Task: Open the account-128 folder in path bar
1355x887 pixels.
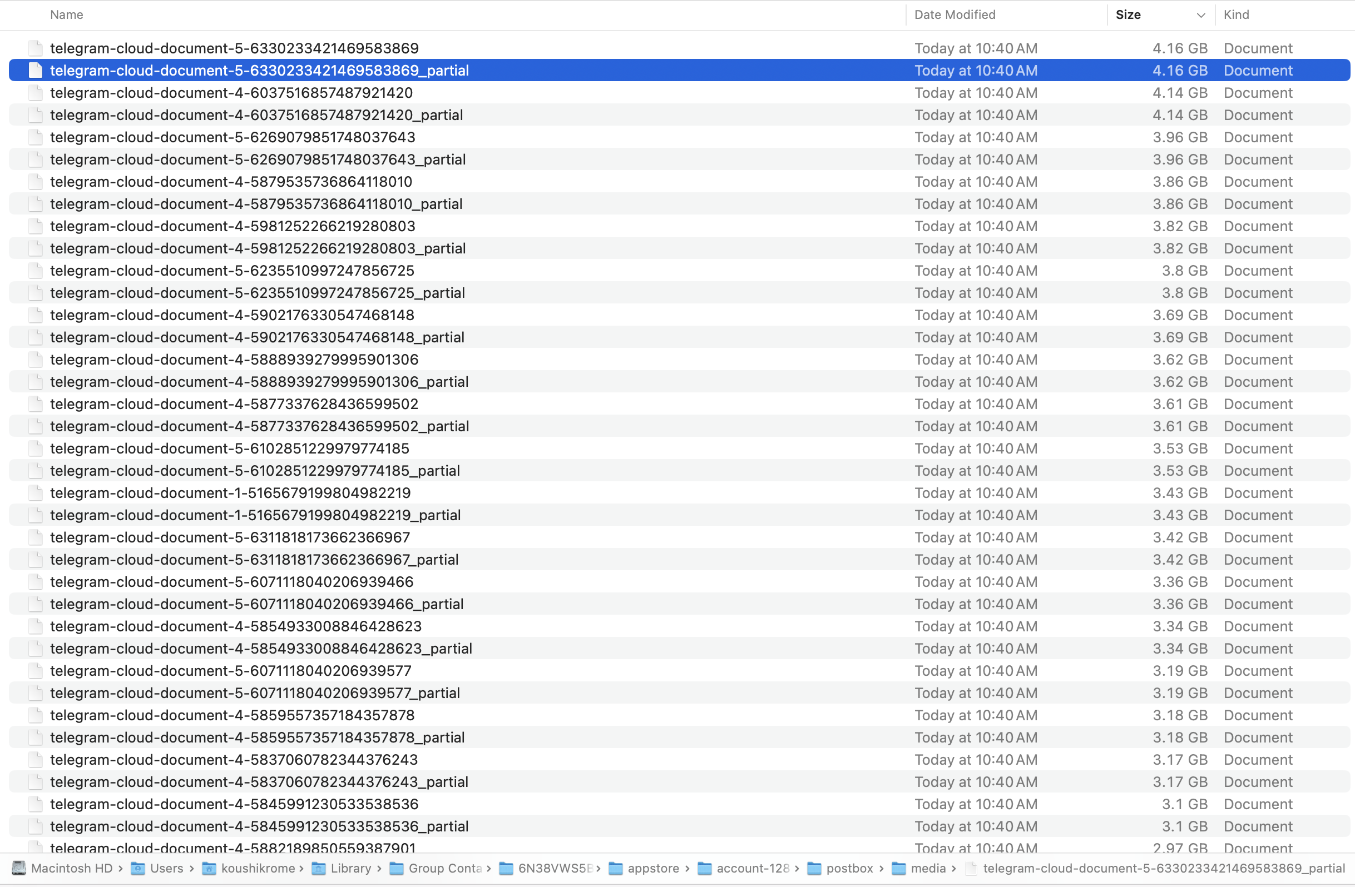Action: point(752,868)
